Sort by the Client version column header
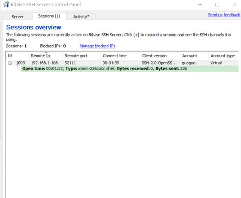Image resolution: width=241 pixels, height=198 pixels. point(160,56)
